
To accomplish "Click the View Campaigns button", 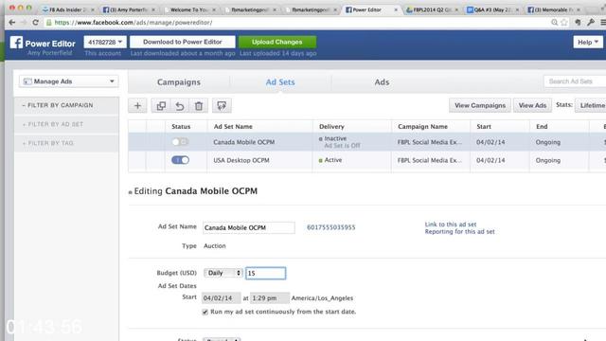I will (x=480, y=105).
